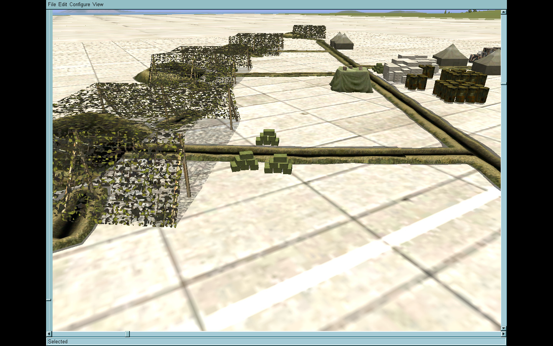The width and height of the screenshot is (553, 346).
Task: Click the horizontal scrollbar thumb
Action: tap(127, 334)
